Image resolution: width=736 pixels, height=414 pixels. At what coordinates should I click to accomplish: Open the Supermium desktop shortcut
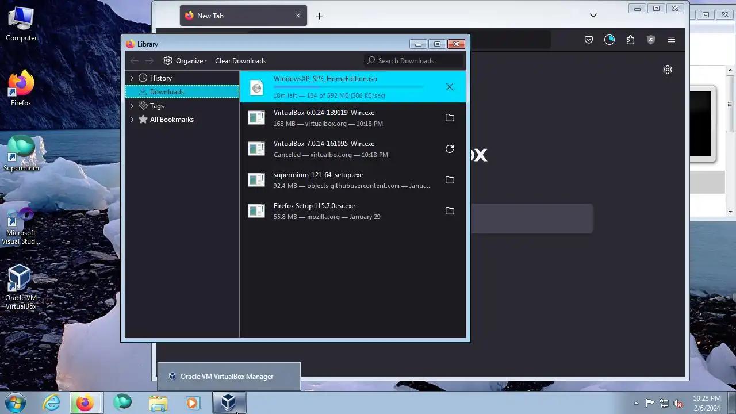tap(21, 154)
